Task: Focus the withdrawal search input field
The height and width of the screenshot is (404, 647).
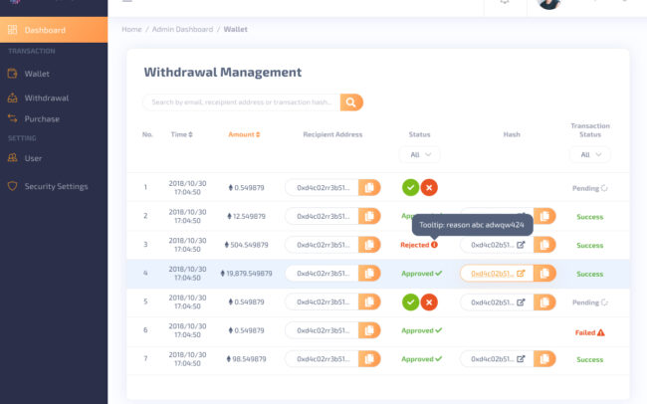Action: click(239, 102)
